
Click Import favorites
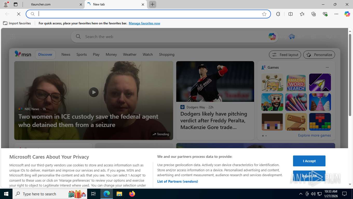(17, 23)
